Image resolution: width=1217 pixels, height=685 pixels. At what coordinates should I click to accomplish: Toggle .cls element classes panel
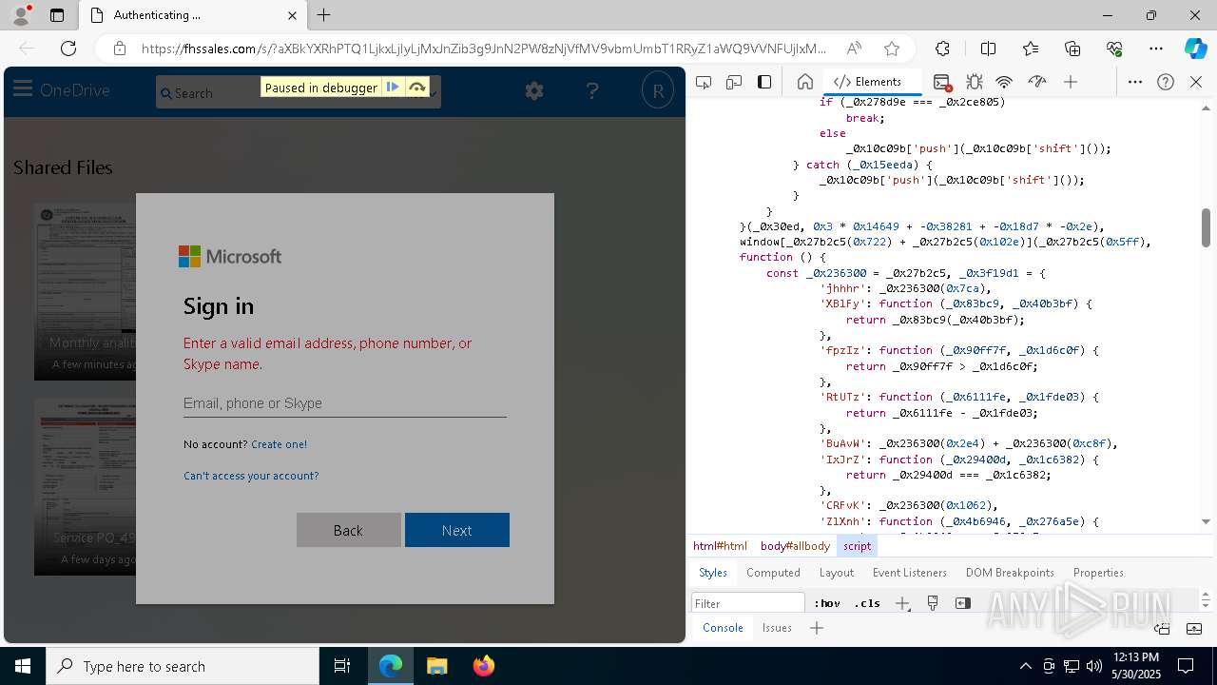coord(867,603)
